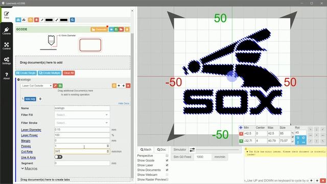Toggle the Use A Axis switch
The height and width of the screenshot is (184, 327).
pos(58,157)
